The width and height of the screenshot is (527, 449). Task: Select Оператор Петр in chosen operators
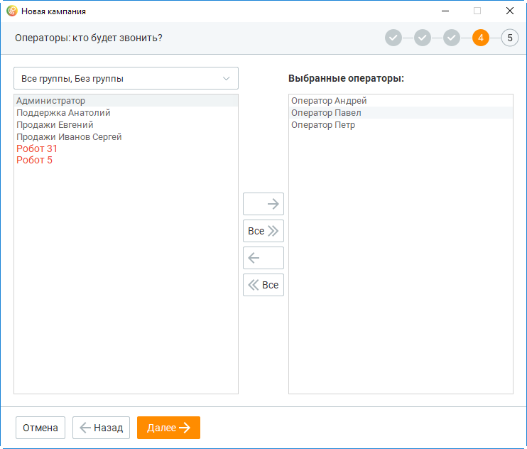click(x=401, y=125)
